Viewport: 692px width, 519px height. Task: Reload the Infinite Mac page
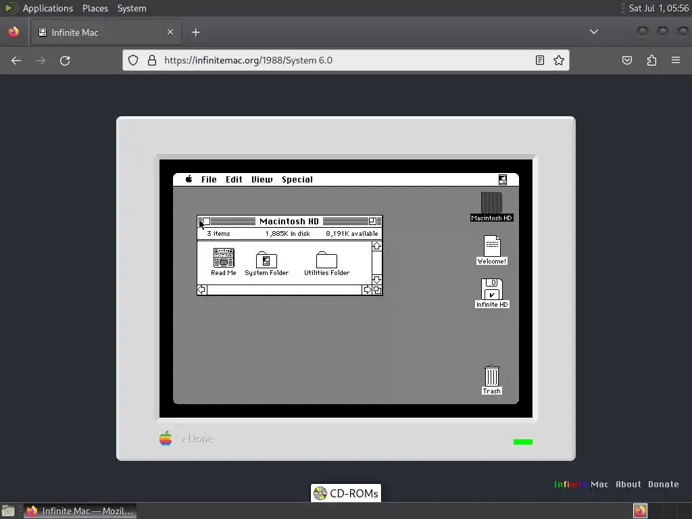[65, 60]
